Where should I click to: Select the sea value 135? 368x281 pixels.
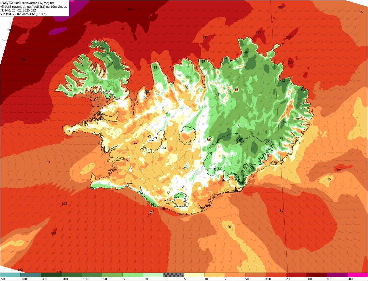pos(59,272)
